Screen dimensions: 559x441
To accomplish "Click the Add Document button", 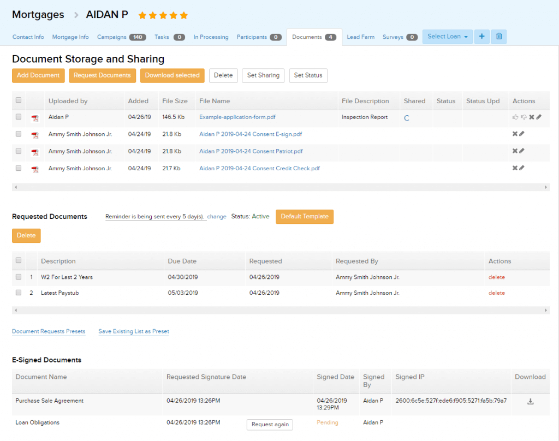I will click(38, 75).
